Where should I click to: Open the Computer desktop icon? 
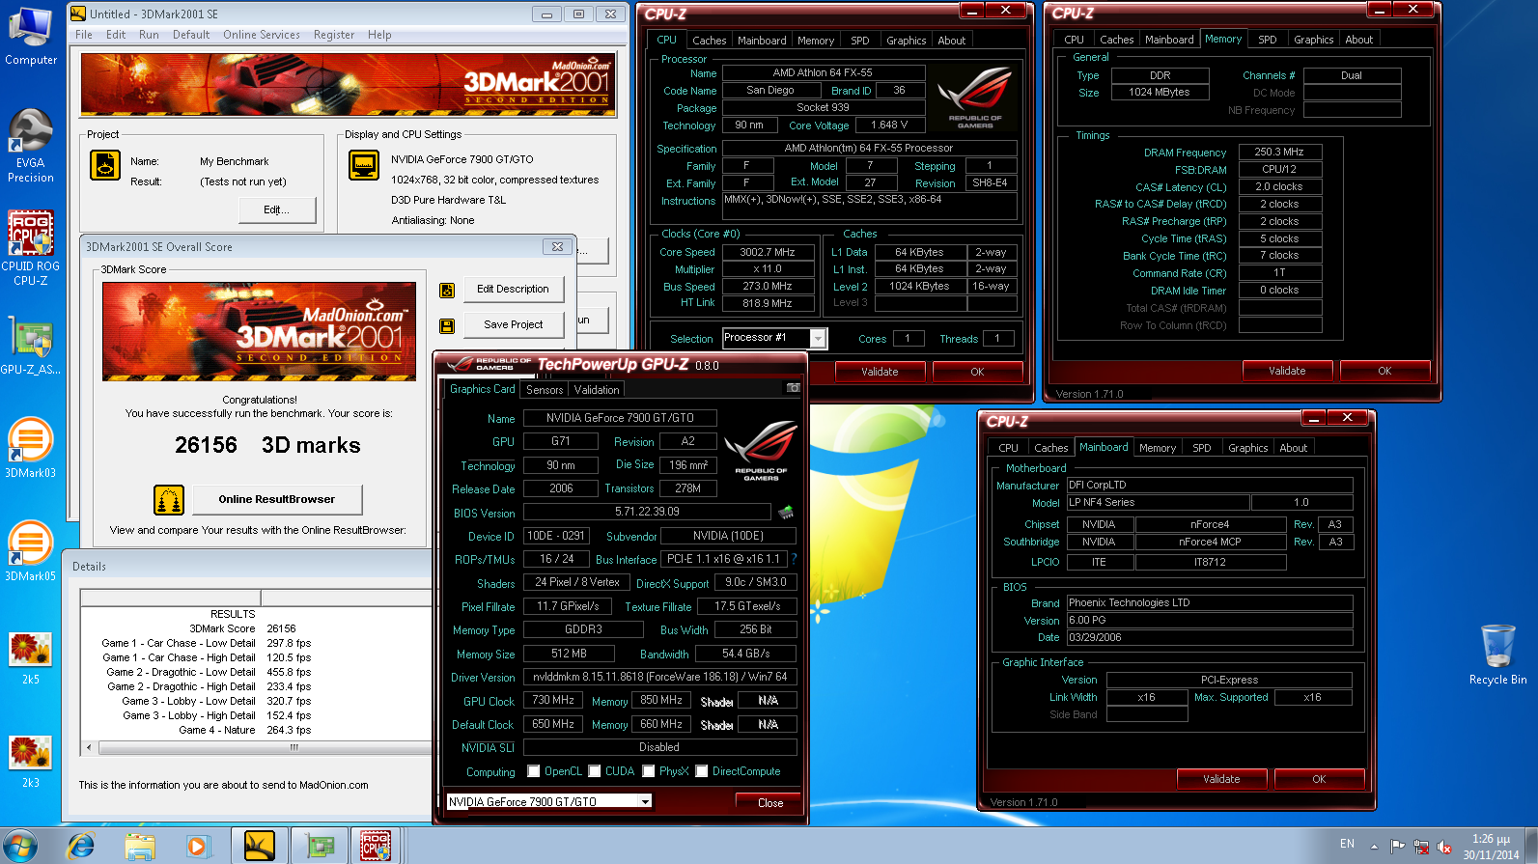click(31, 37)
